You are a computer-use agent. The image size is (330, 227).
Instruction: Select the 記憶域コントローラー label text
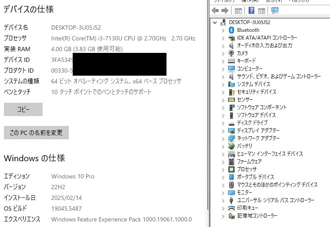[257, 216]
